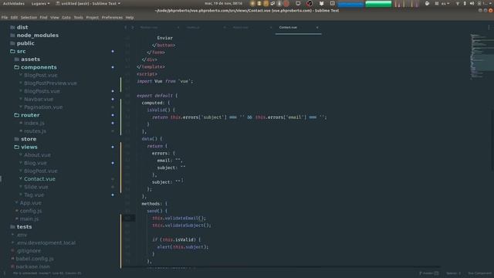Expand the public folder

tap(25, 43)
